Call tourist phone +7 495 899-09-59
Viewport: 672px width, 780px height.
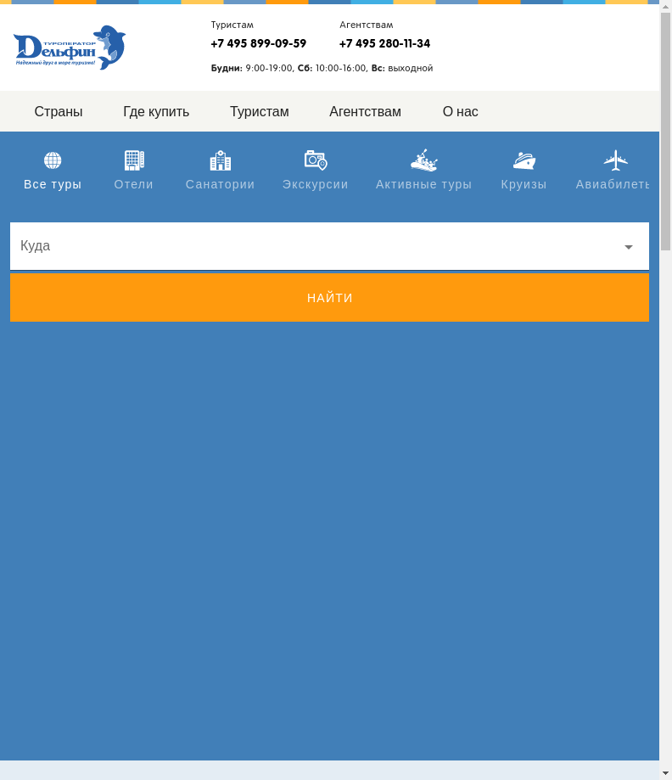[x=259, y=44]
